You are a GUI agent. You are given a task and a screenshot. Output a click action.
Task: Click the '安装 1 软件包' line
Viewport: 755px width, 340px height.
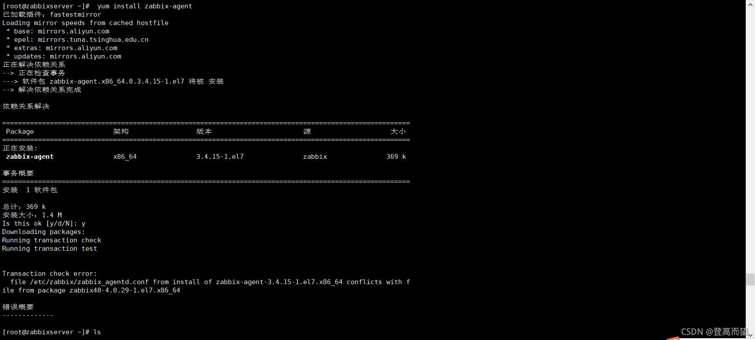click(x=30, y=190)
